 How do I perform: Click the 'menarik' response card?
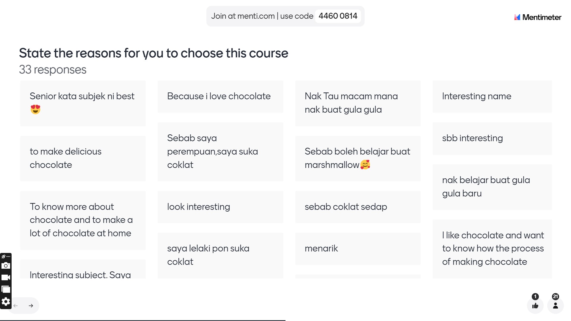click(x=358, y=249)
